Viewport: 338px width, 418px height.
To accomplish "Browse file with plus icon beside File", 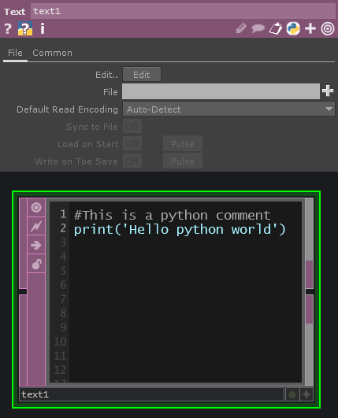I will [328, 91].
